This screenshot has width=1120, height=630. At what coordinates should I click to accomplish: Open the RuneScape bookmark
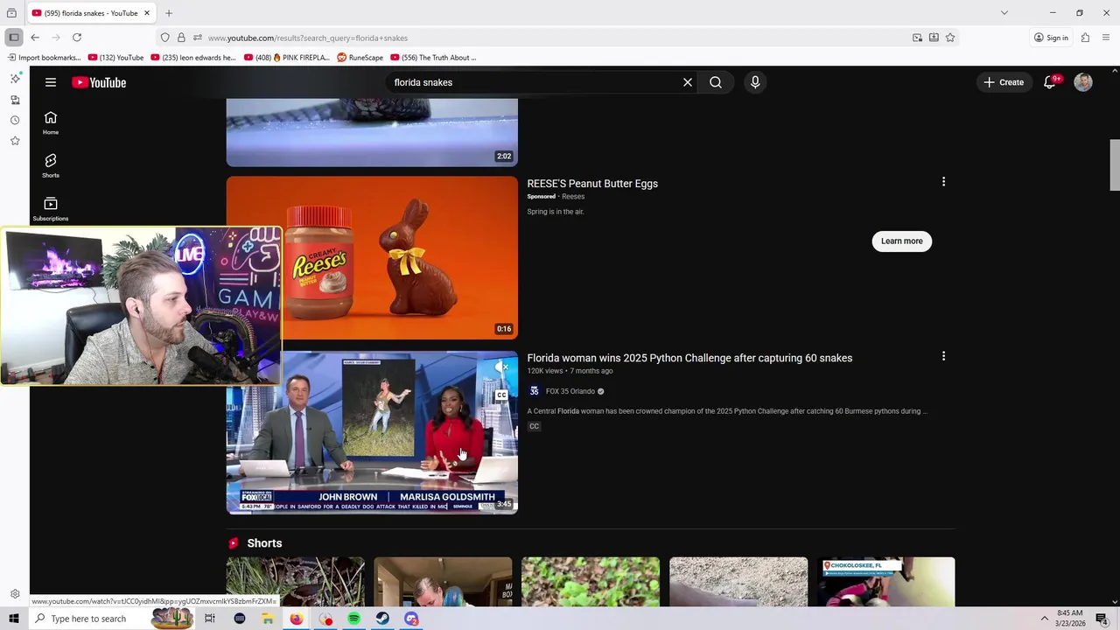360,58
